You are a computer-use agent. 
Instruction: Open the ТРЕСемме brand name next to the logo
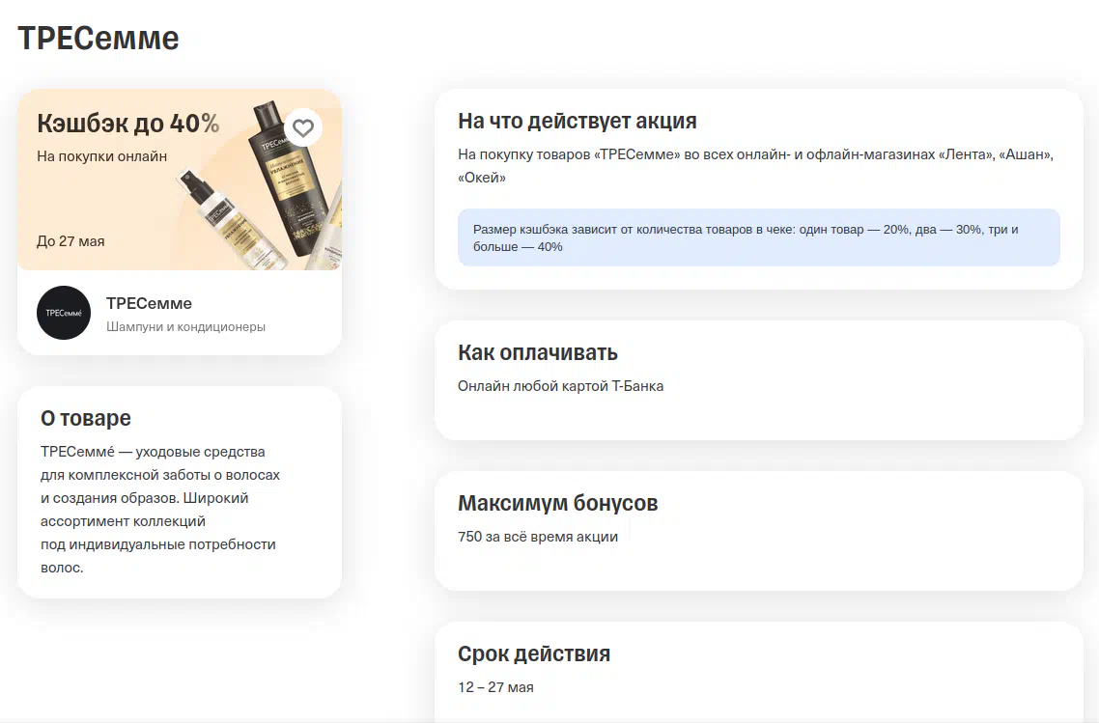click(149, 303)
